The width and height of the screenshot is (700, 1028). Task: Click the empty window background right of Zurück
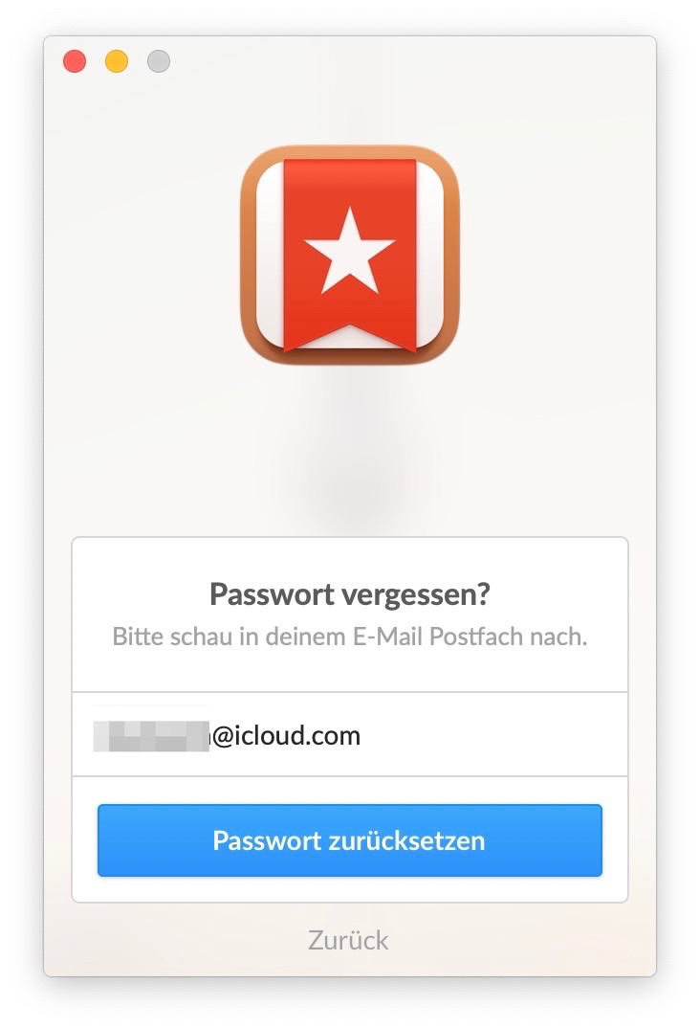click(x=524, y=940)
